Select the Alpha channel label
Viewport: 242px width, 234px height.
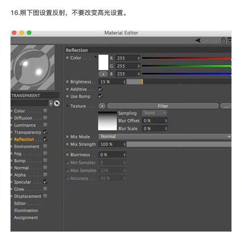click(20, 175)
